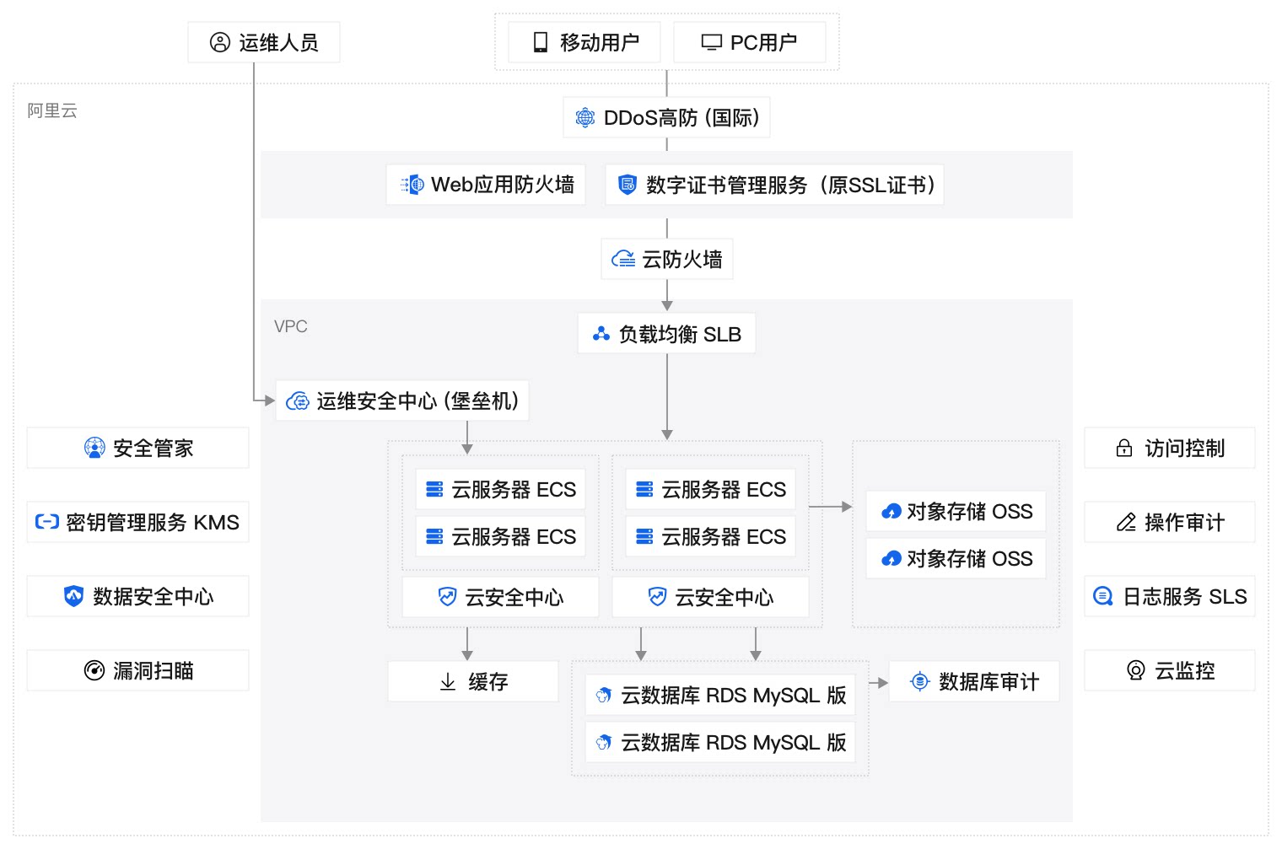
Task: Click the 负载均衡 SLB nodes icon
Action: point(601,334)
